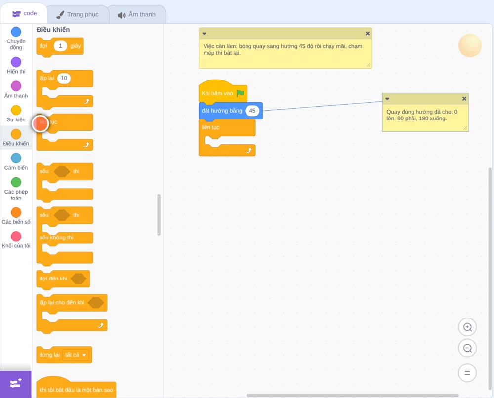The width and height of the screenshot is (494, 398).
Task: Click the 'nếu không thì' block in palette
Action: coord(65,237)
